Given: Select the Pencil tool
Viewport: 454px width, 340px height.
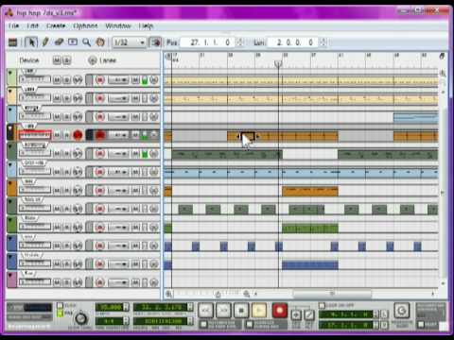Looking at the screenshot, I should 45,42.
